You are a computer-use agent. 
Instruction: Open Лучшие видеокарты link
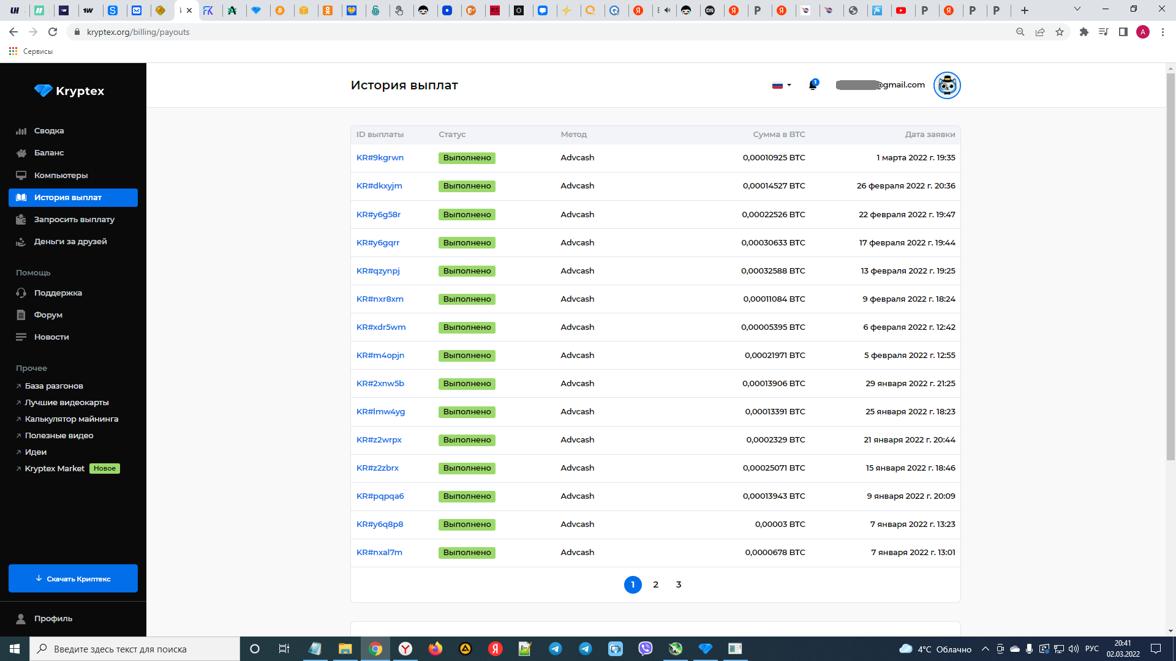coord(66,402)
